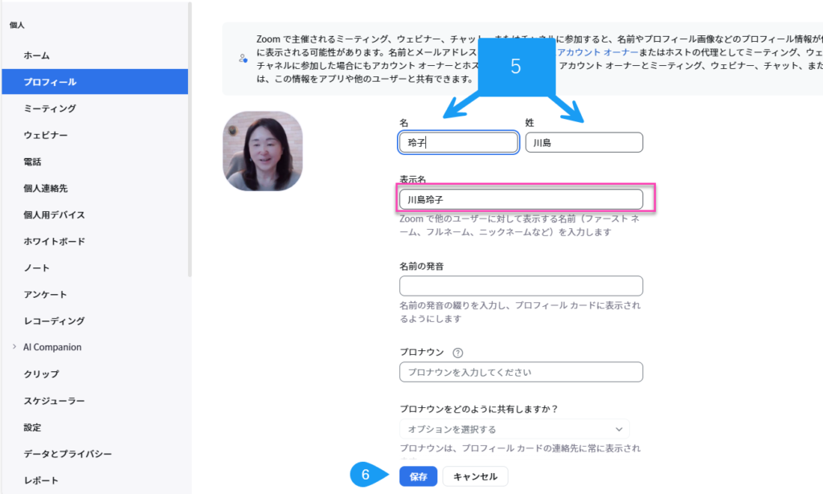Open 設定 in the sidebar
Image resolution: width=823 pixels, height=494 pixels.
(x=32, y=427)
